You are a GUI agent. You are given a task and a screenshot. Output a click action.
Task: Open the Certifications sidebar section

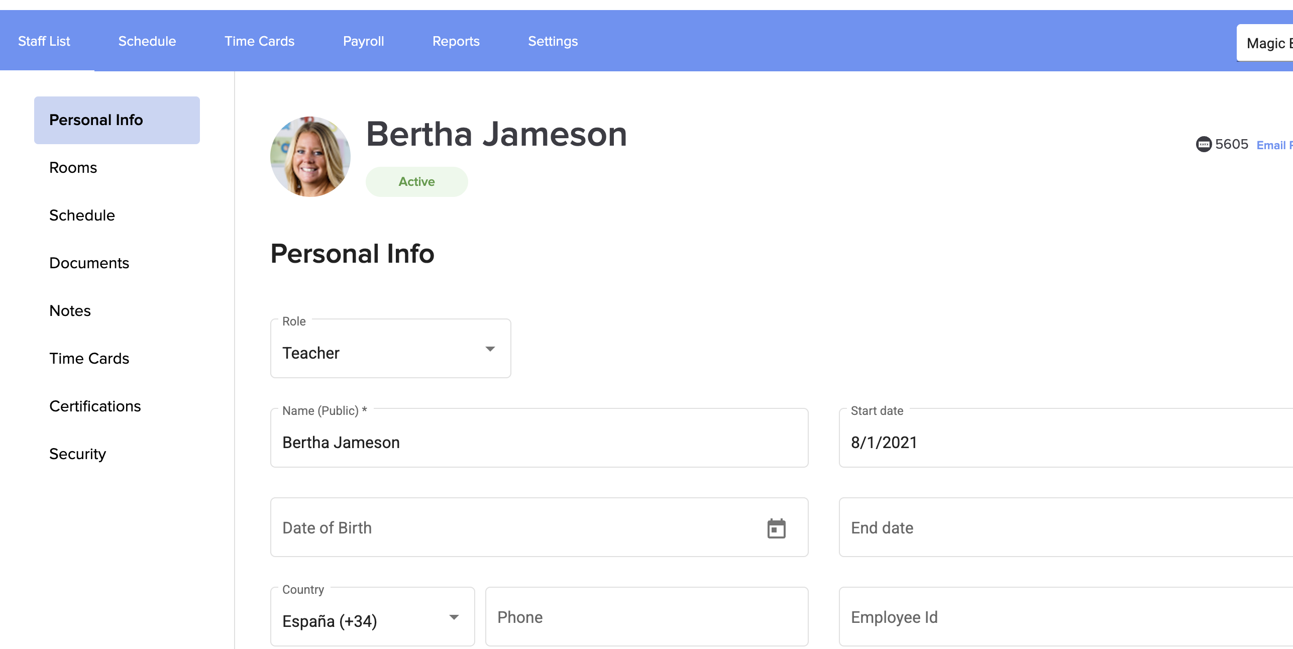(x=95, y=406)
